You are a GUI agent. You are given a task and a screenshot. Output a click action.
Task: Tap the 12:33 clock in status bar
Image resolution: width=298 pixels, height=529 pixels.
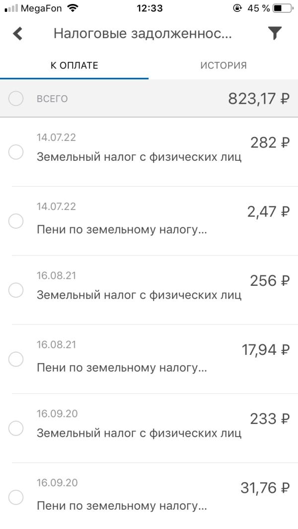point(149,8)
